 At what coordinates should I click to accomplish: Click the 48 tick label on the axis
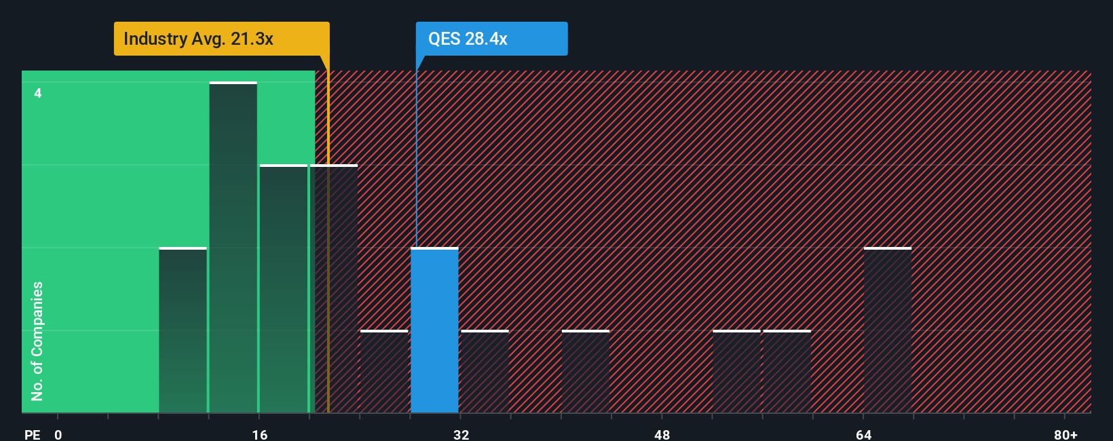pos(662,434)
